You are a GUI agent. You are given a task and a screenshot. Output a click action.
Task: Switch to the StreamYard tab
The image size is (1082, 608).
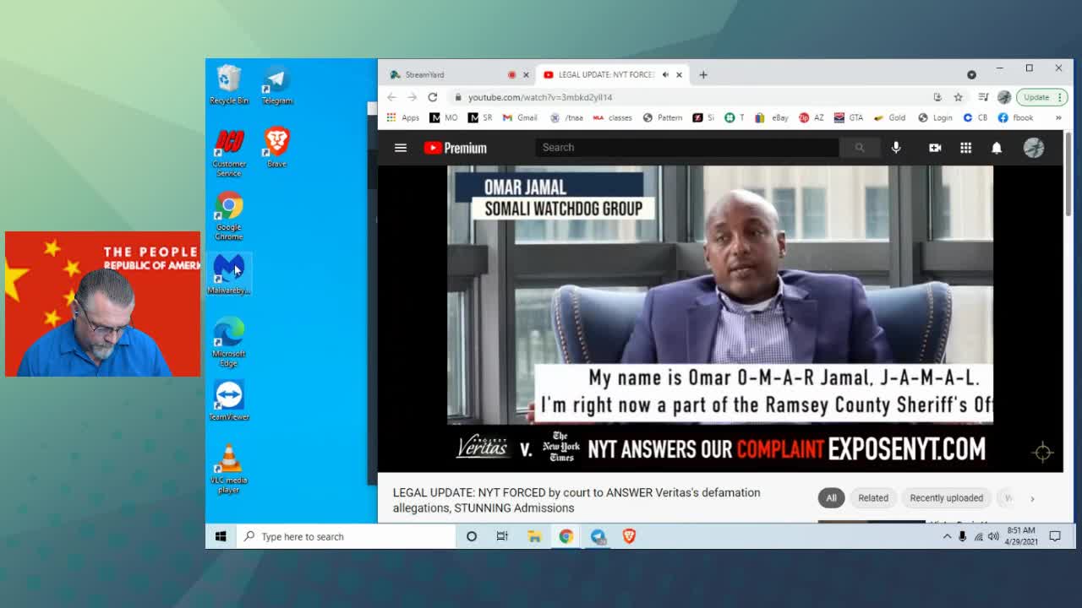pos(448,74)
